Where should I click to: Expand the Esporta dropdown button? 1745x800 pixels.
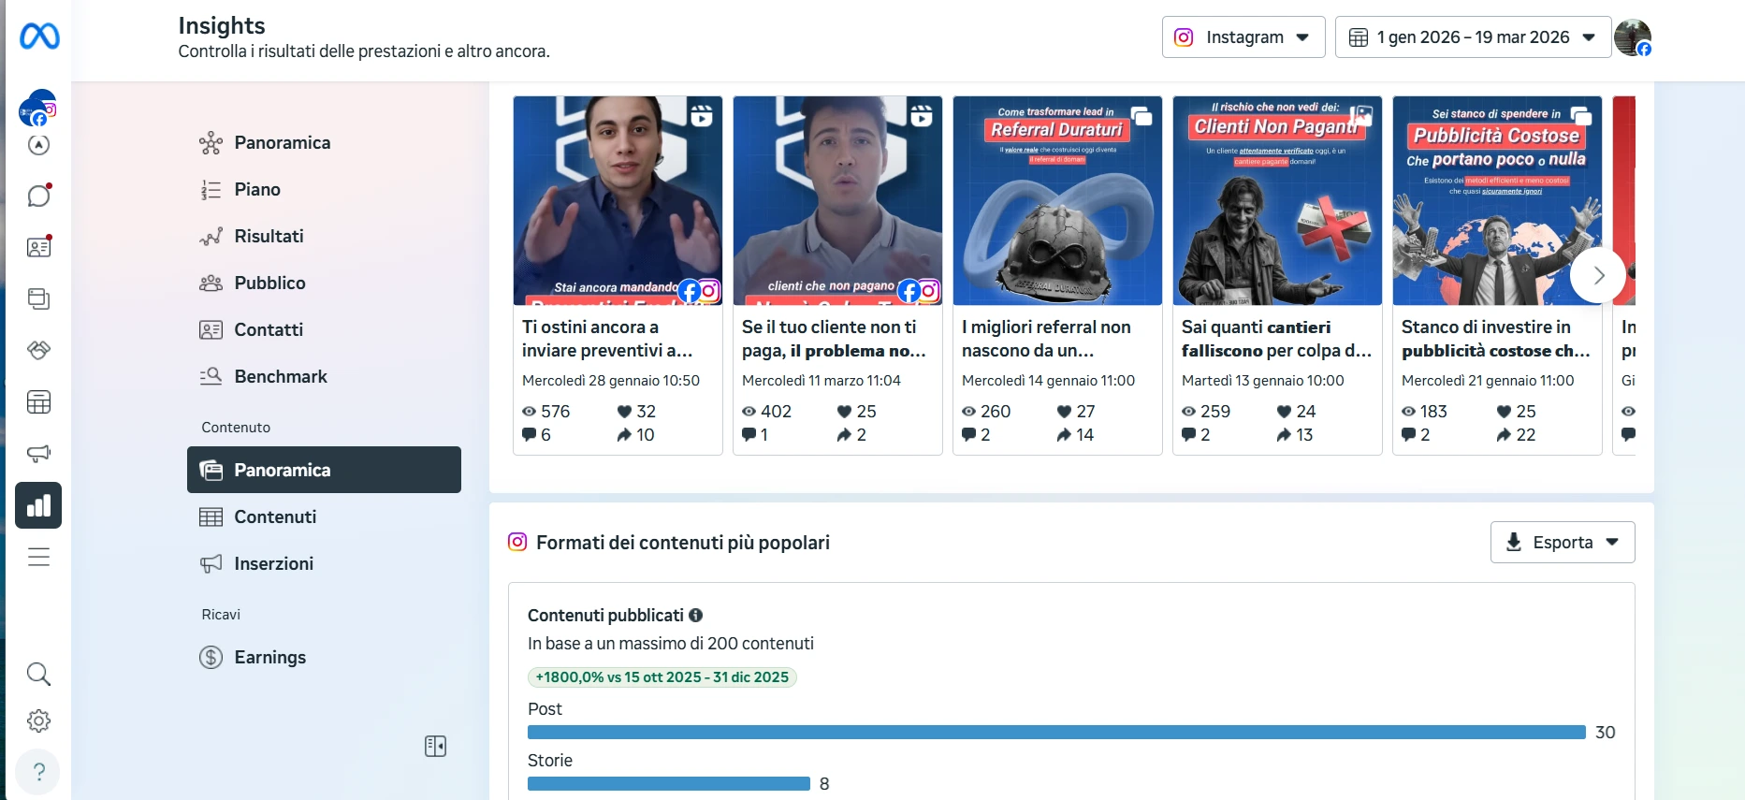pyautogui.click(x=1563, y=543)
